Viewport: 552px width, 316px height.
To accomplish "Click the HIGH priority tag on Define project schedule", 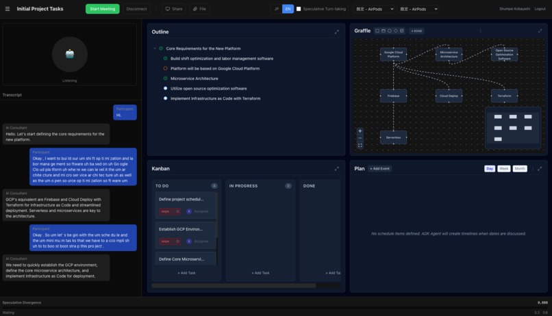I will point(170,211).
